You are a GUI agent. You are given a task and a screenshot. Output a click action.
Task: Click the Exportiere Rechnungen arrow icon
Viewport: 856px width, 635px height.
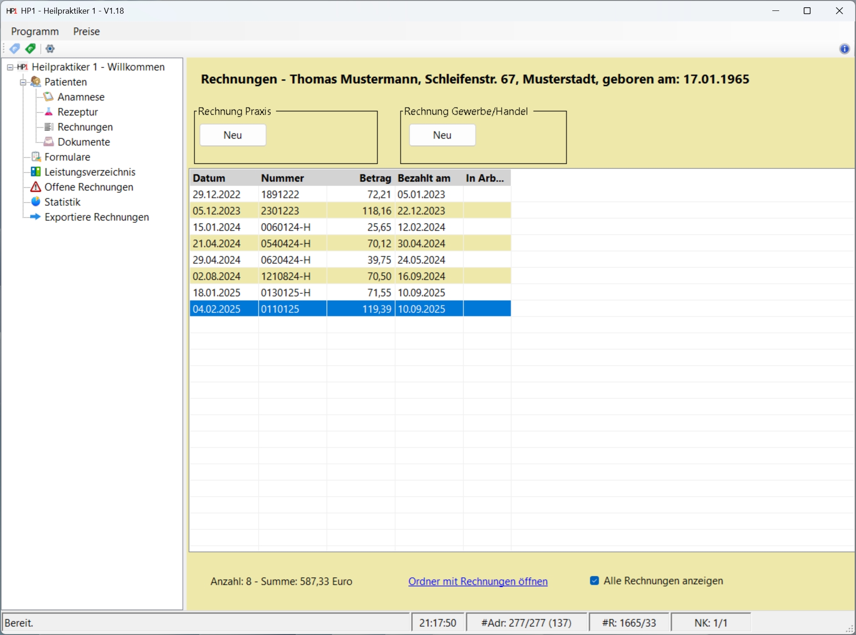[35, 217]
